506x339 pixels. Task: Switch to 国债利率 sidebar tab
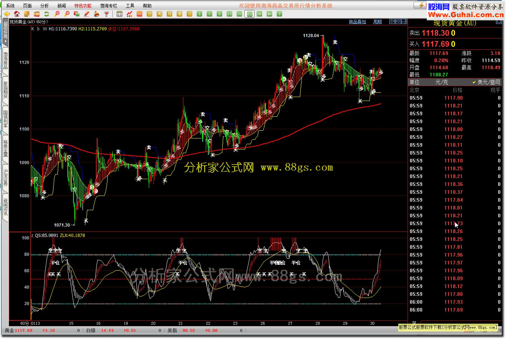(5, 120)
